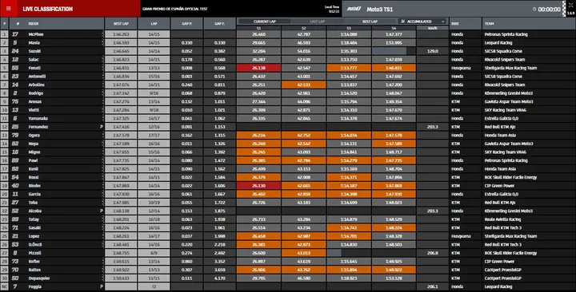Click the Local Time display
This screenshot has height=292, width=576.
[x=332, y=9]
